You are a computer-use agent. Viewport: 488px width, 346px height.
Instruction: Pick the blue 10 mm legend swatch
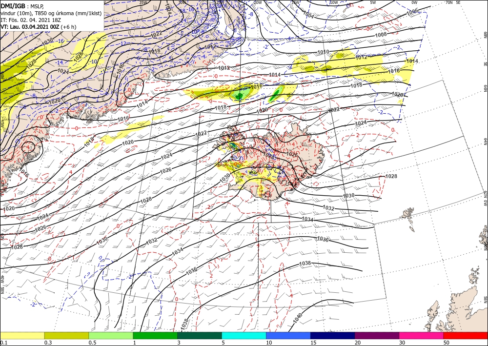pyautogui.click(x=288, y=335)
